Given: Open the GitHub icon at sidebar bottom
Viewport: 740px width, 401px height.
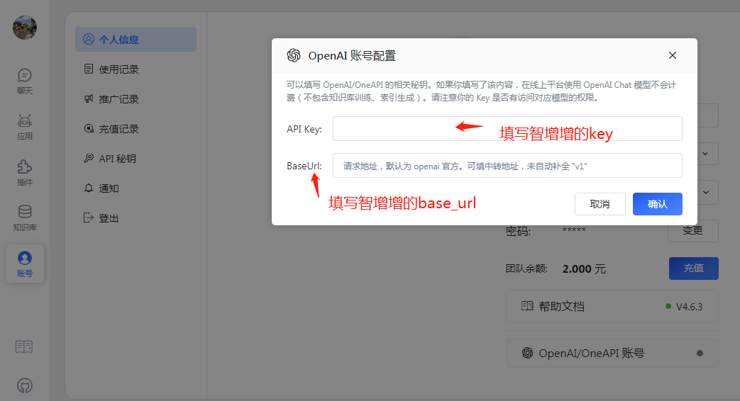Looking at the screenshot, I should click(24, 385).
